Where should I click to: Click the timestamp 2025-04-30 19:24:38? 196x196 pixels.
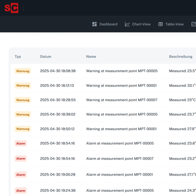pyautogui.click(x=58, y=191)
